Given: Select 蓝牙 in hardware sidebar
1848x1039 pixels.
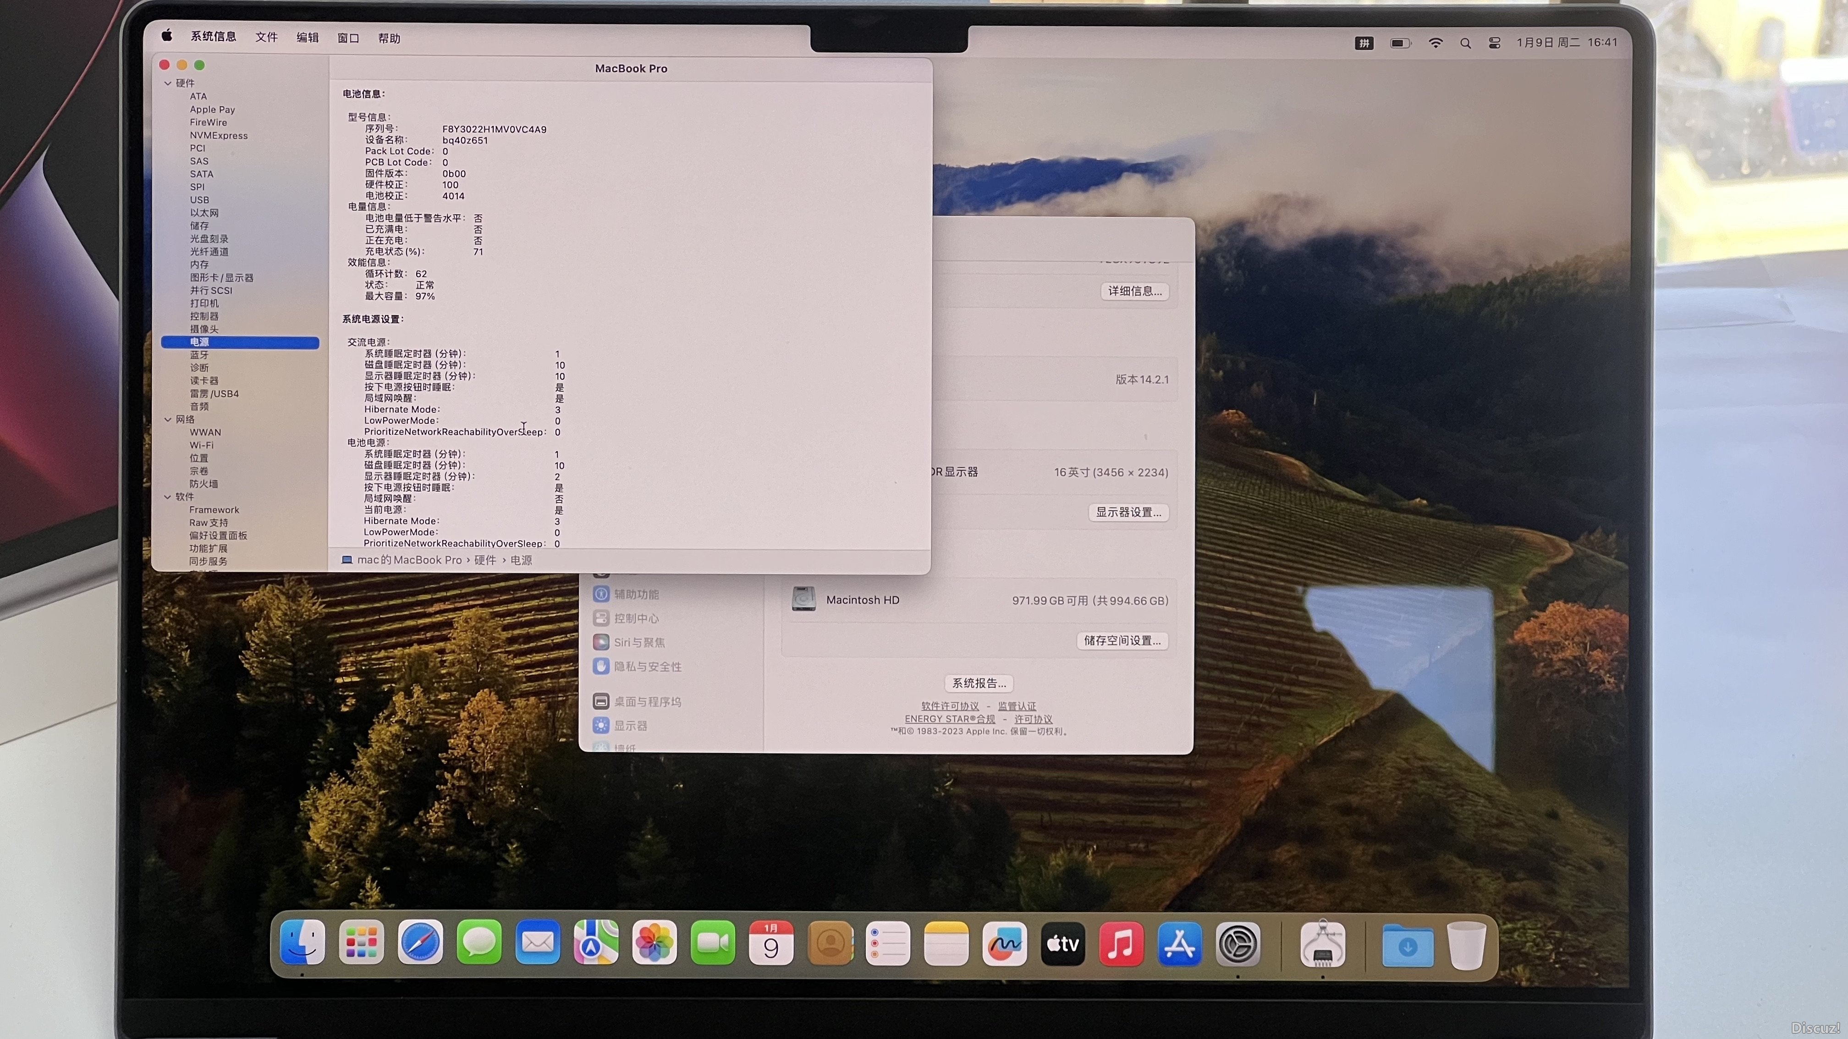Looking at the screenshot, I should point(199,355).
